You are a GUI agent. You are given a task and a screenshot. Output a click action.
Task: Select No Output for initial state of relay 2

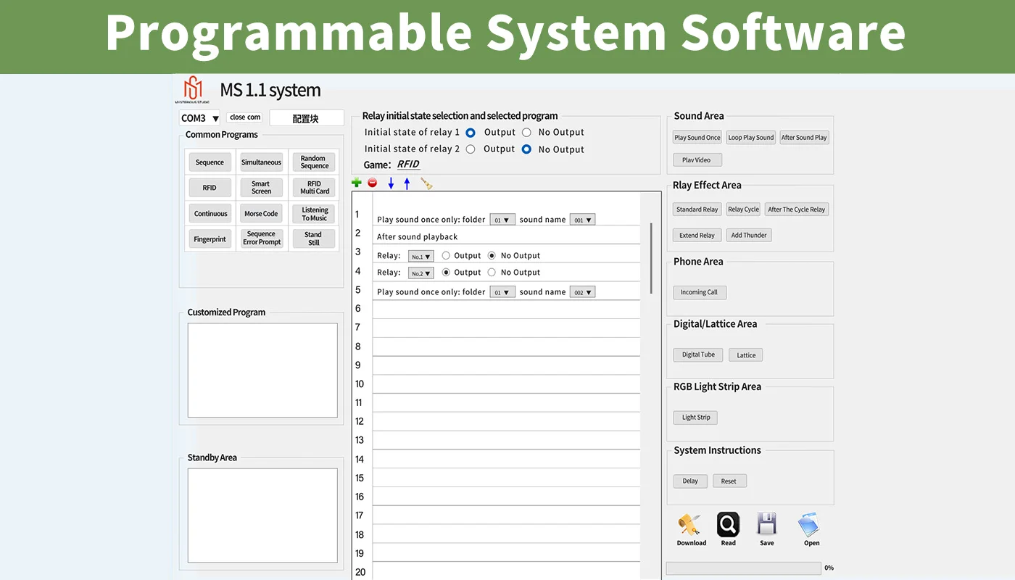pyautogui.click(x=526, y=149)
